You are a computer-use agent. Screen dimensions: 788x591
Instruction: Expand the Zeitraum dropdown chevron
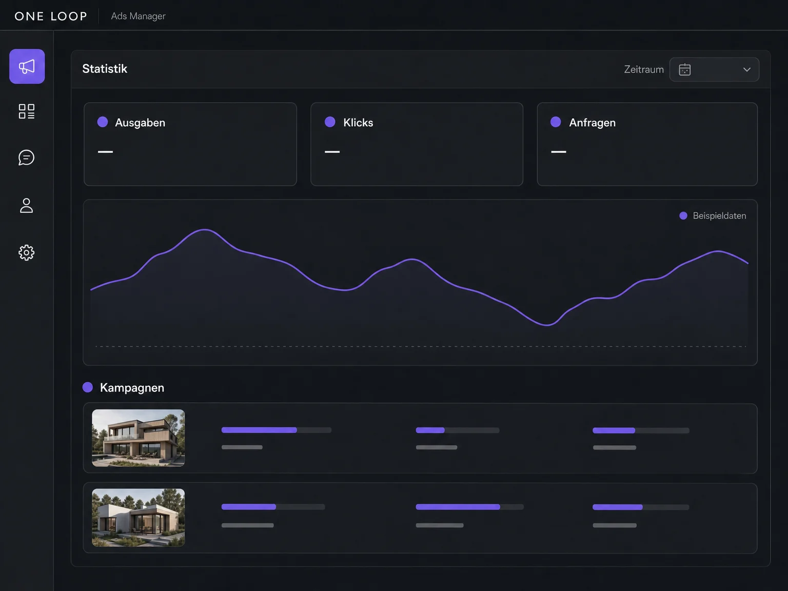[747, 69]
